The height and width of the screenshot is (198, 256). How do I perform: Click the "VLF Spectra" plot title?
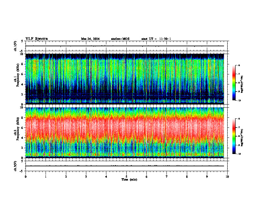(37, 39)
